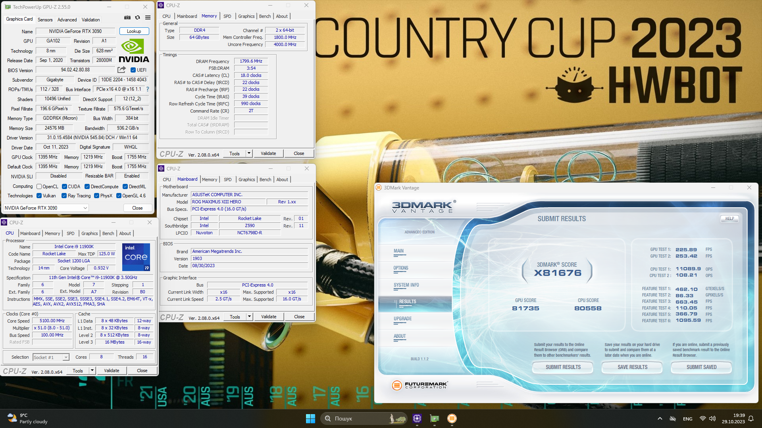
Task: Click the SUBMIT RESULTS button
Action: (x=563, y=367)
